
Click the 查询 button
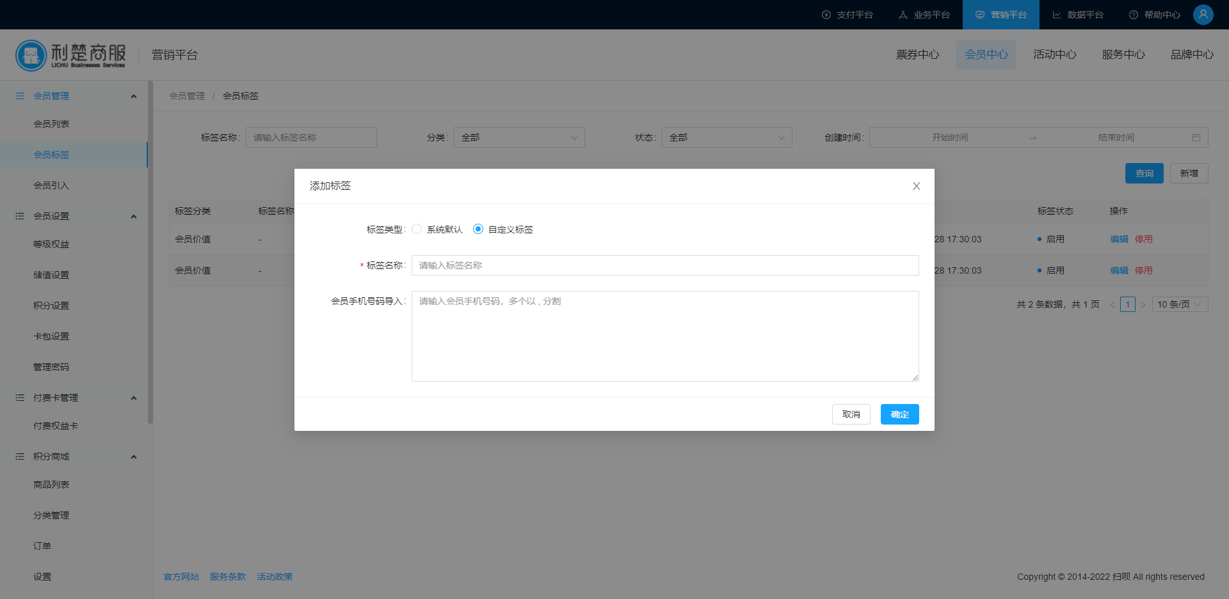(x=1145, y=173)
